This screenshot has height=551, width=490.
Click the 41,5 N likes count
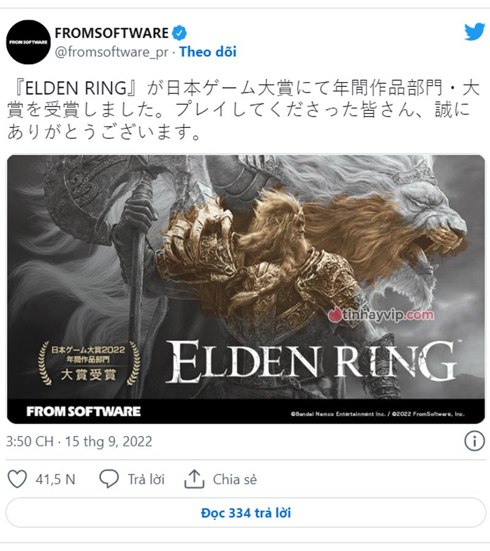pyautogui.click(x=56, y=479)
